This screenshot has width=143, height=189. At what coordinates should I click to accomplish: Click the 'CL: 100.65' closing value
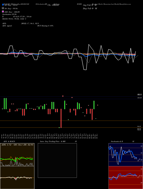(53, 5)
